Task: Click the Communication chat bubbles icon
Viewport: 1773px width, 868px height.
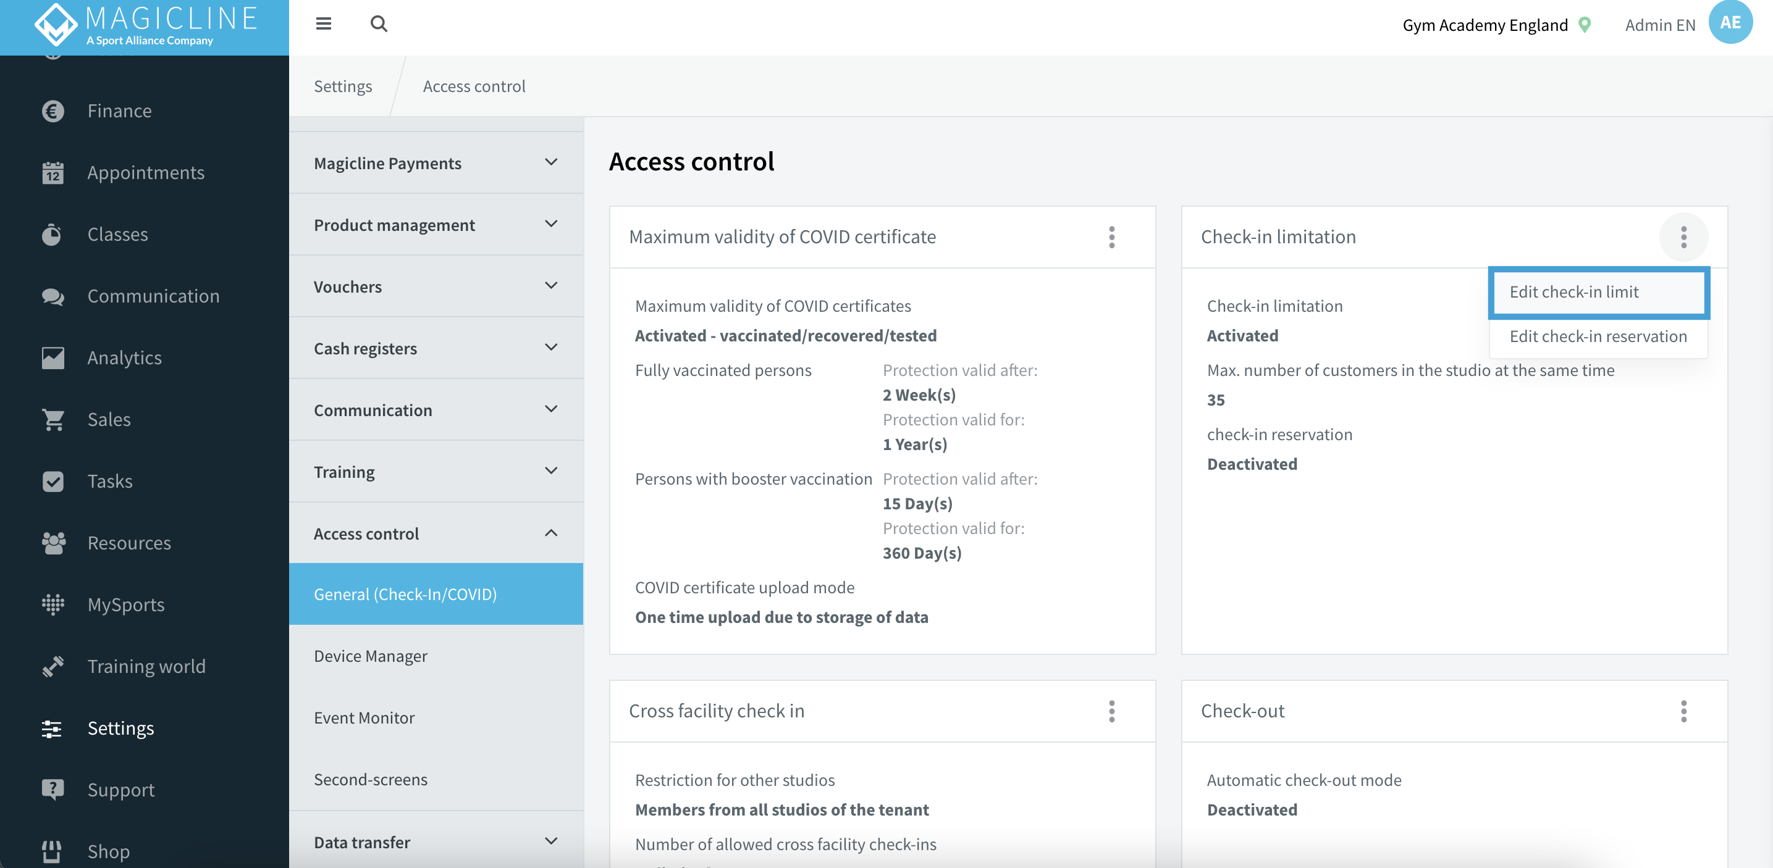Action: 53,296
